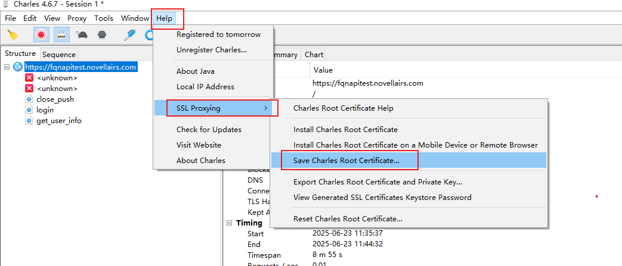Choose Reset Charles Root Certificate...
This screenshot has height=266, width=622.
click(x=409, y=218)
